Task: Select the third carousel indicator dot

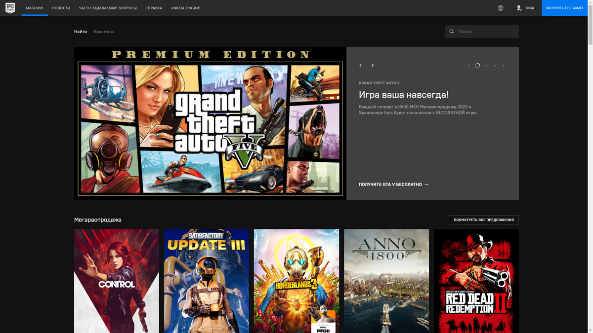Action: [486, 66]
